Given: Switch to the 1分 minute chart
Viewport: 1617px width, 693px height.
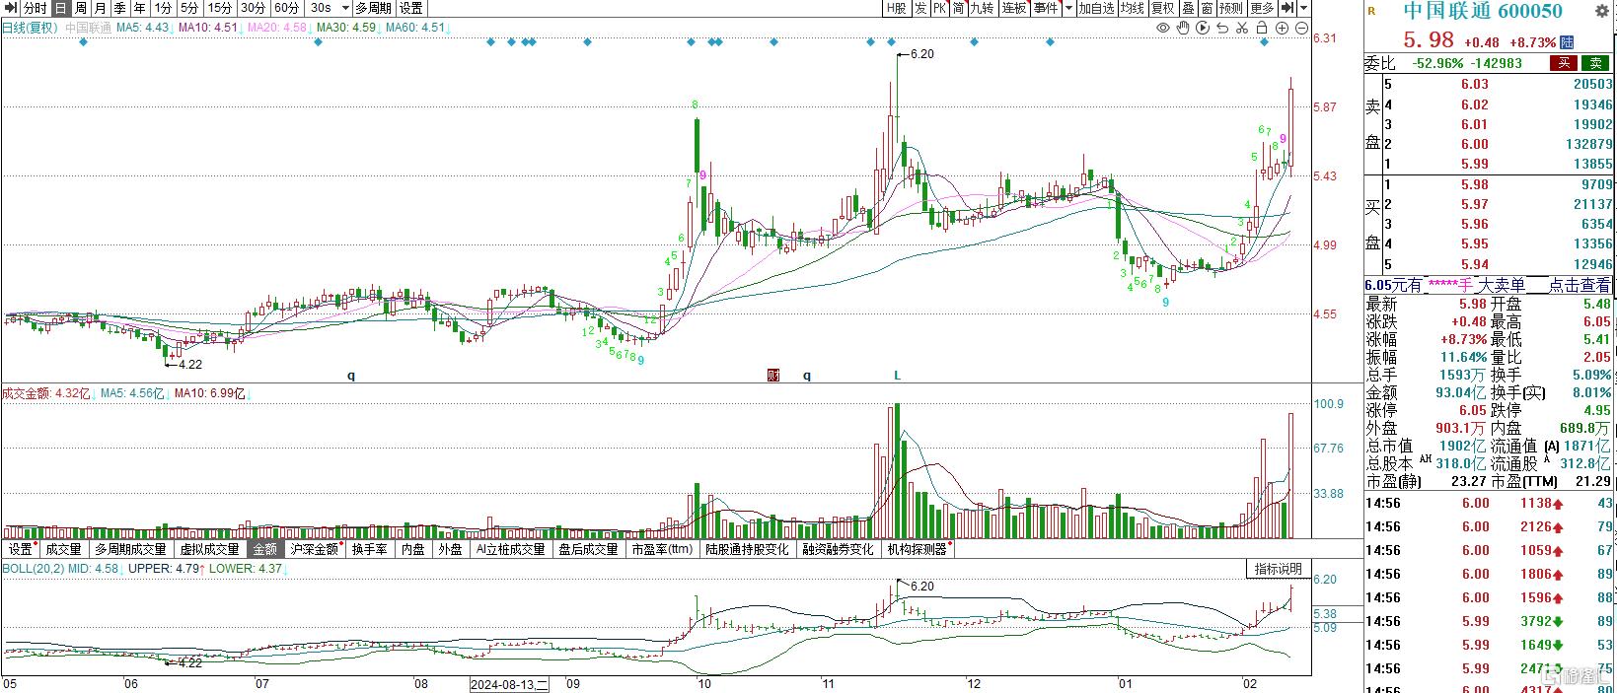Looking at the screenshot, I should click(163, 8).
